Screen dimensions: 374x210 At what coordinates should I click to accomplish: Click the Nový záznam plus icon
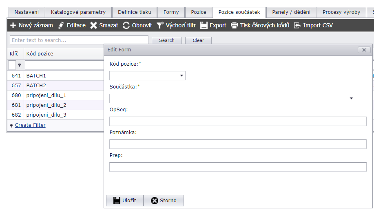coord(13,25)
